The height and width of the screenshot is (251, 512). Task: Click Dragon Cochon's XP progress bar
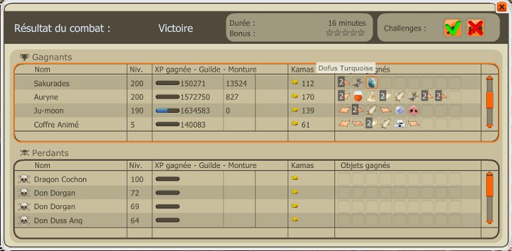(x=168, y=179)
